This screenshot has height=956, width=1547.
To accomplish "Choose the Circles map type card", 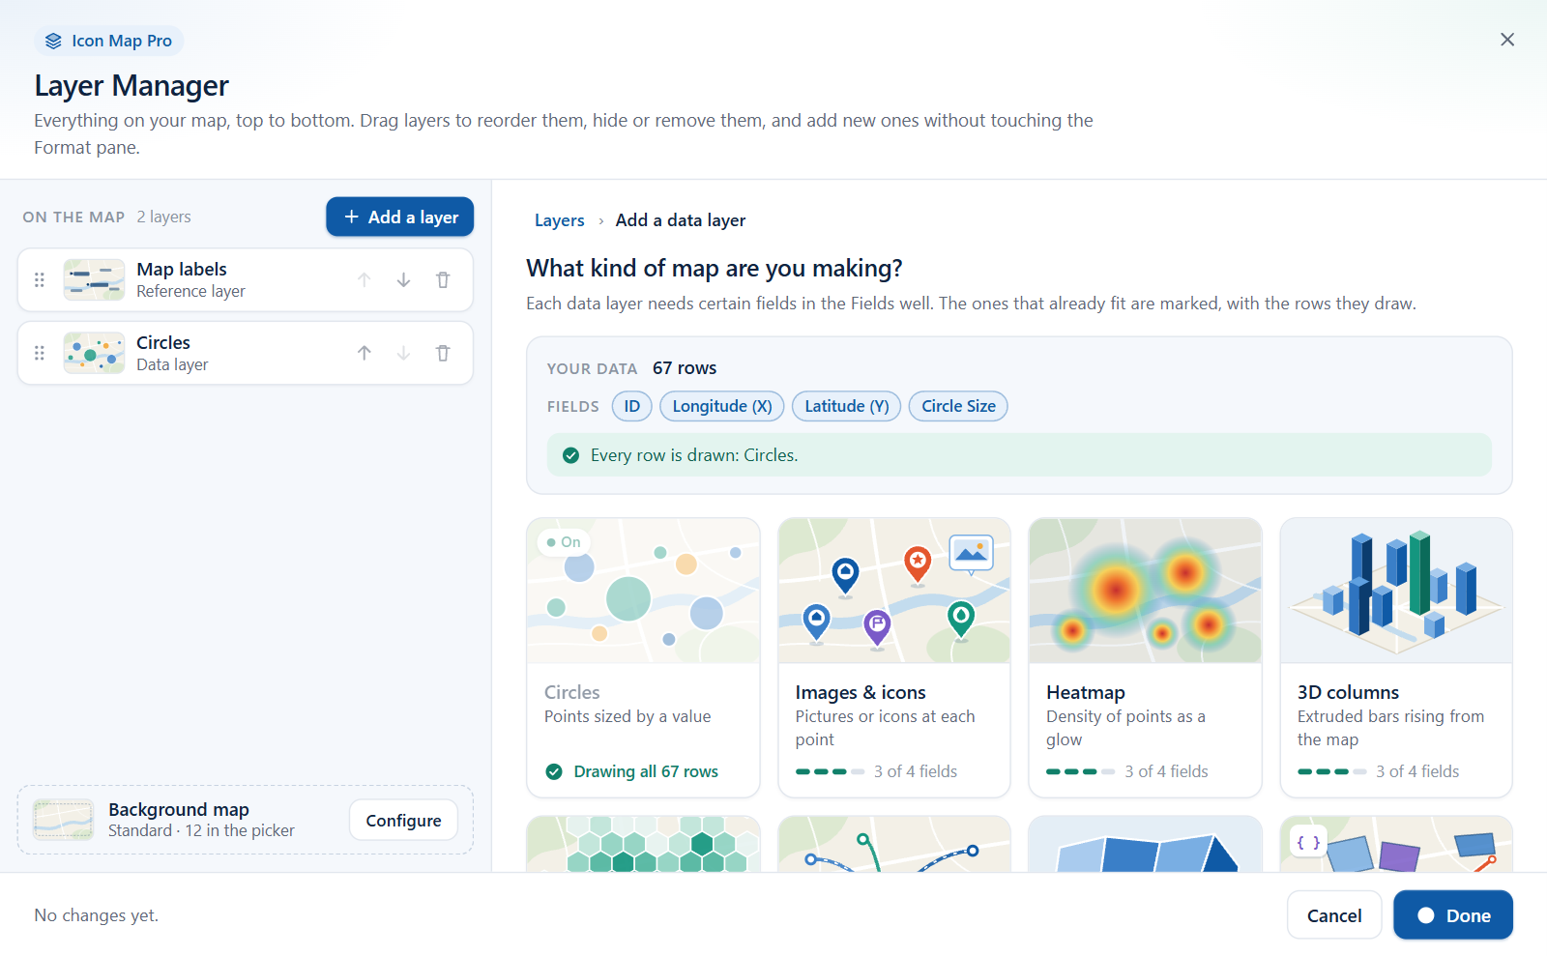I will [643, 657].
